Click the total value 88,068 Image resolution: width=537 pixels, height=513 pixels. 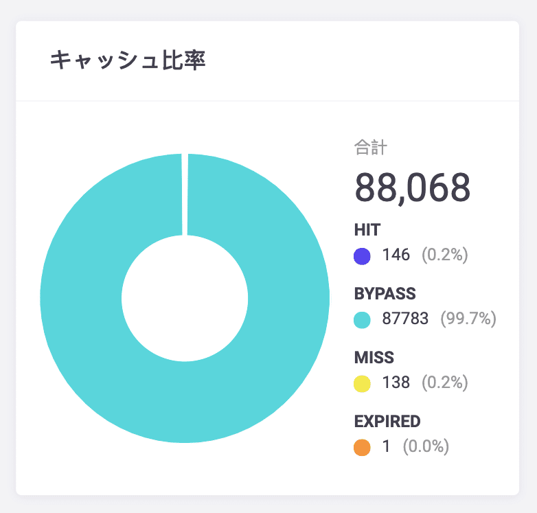(412, 187)
